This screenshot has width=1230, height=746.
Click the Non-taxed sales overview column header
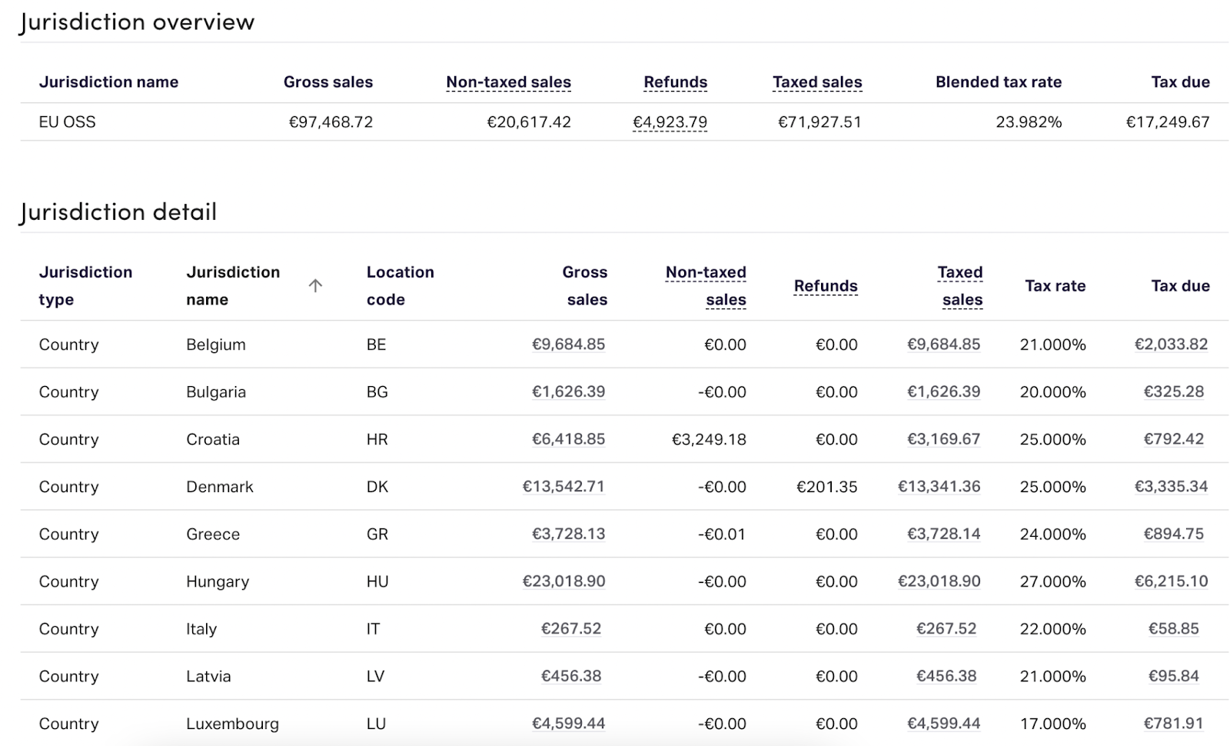(x=508, y=82)
